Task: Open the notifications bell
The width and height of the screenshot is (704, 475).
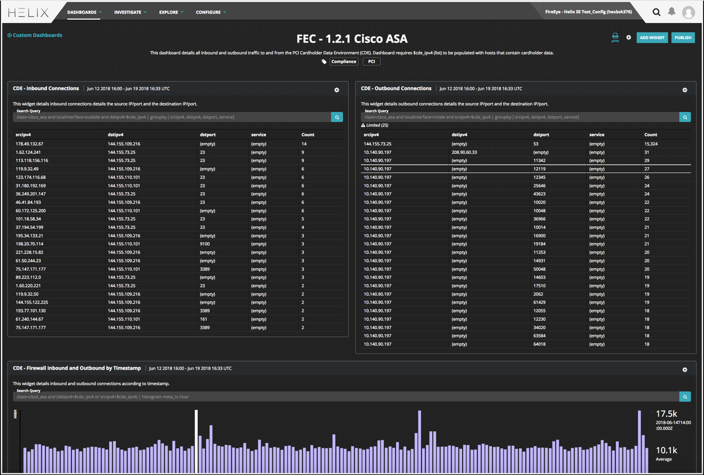Action: 672,12
